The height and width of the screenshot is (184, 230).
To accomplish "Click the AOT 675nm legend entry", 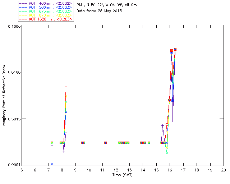I will 46,11.
